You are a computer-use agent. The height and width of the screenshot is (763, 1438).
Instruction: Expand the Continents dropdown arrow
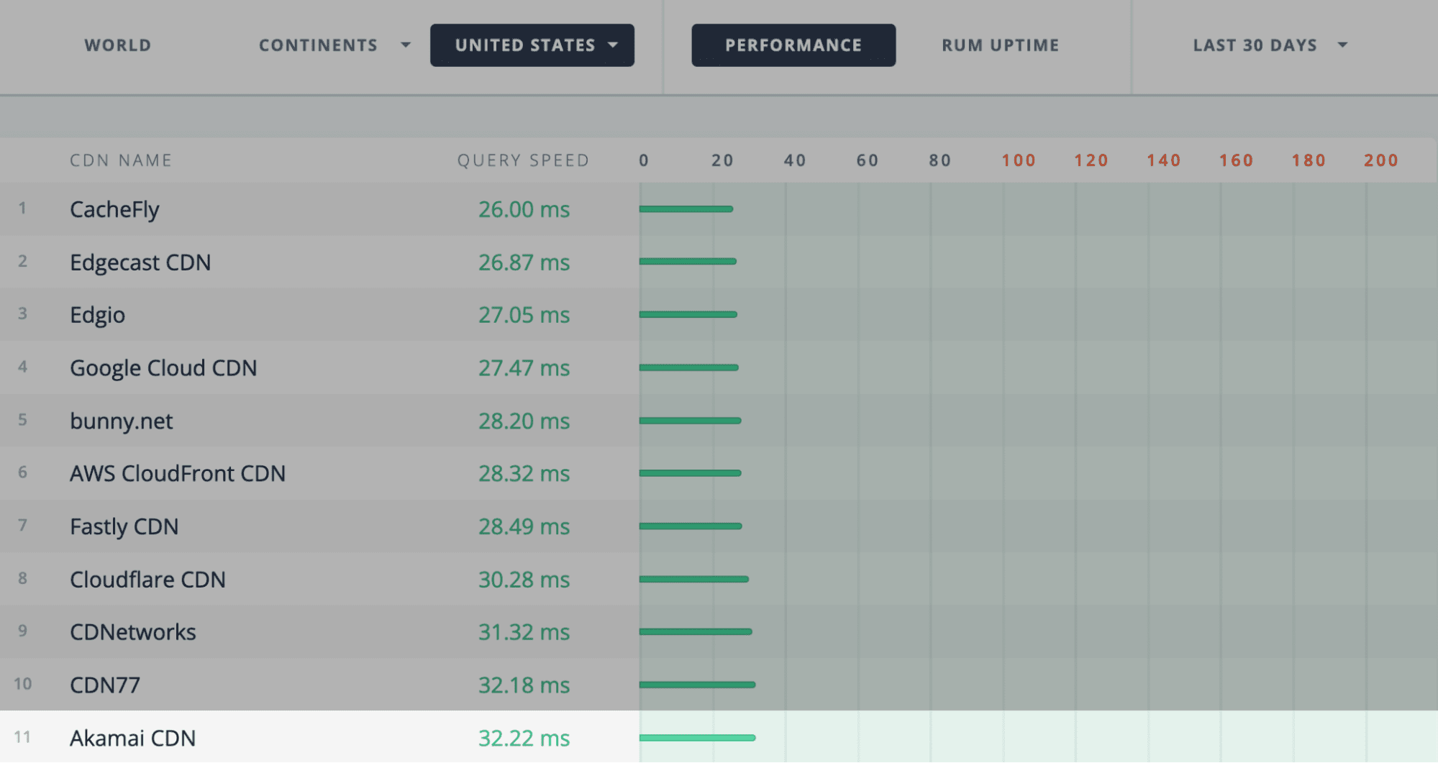(406, 45)
